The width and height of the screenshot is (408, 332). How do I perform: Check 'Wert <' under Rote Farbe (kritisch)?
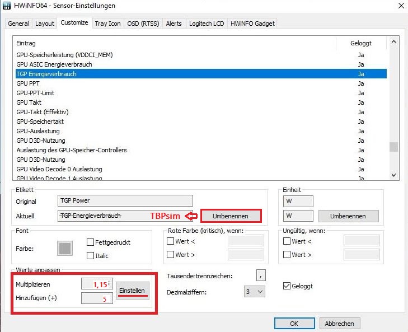click(171, 241)
